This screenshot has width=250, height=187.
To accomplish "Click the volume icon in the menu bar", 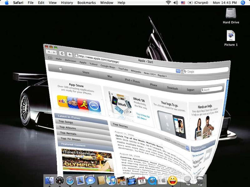I will click(x=176, y=2).
